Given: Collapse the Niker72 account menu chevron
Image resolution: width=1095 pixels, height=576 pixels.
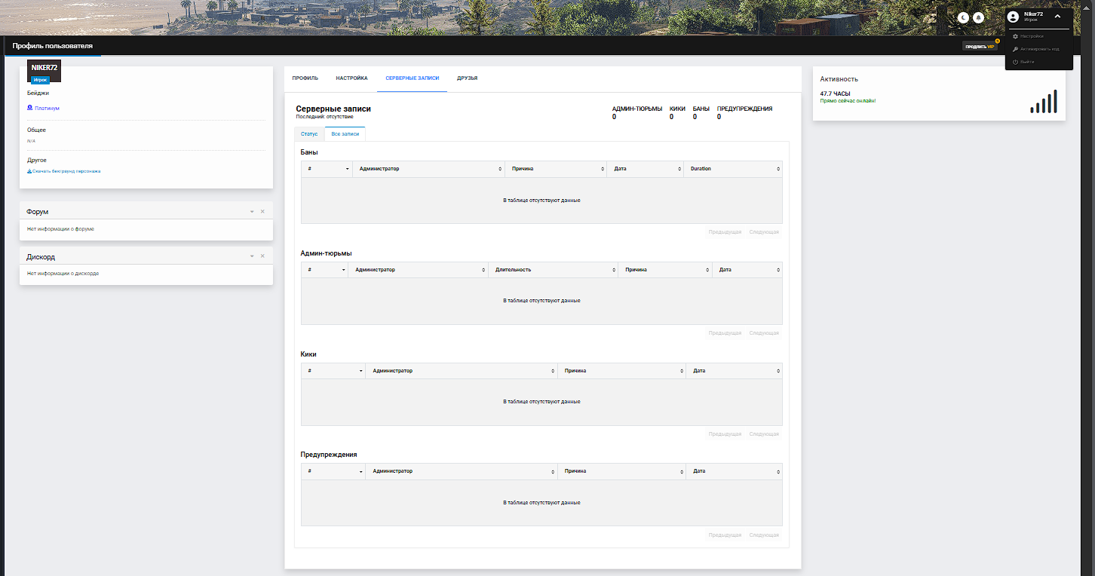Looking at the screenshot, I should [1057, 17].
